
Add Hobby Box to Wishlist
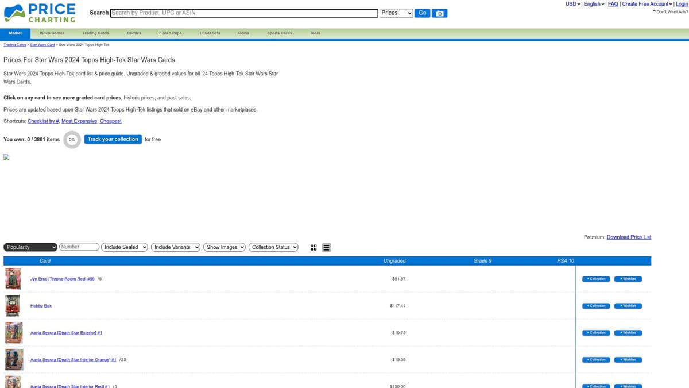tap(628, 306)
